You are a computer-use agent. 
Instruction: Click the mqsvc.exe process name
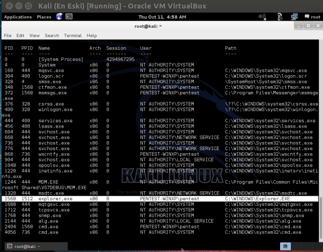click(x=51, y=70)
